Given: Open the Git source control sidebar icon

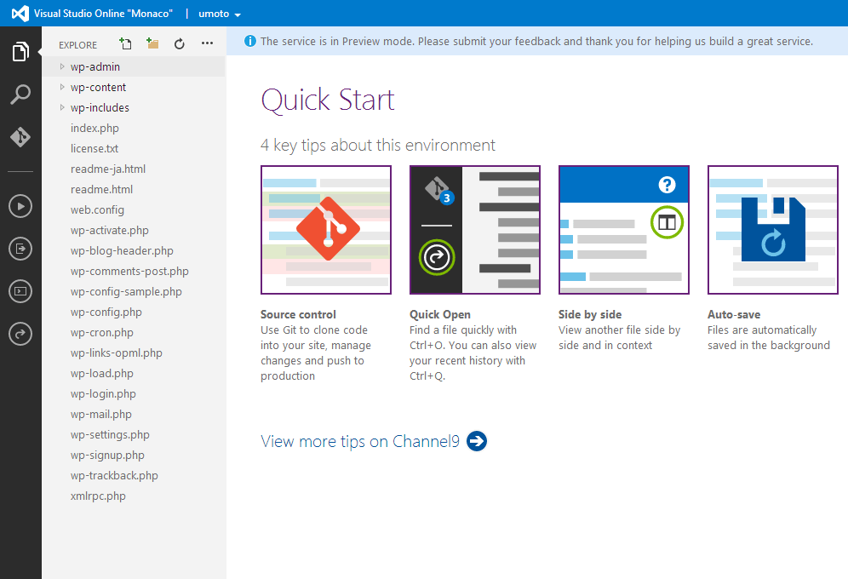Looking at the screenshot, I should (20, 137).
